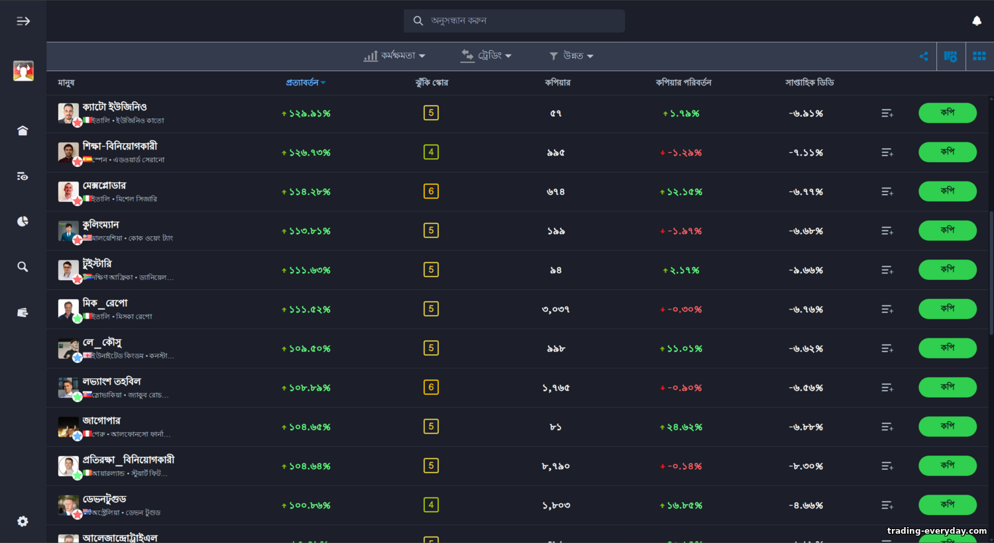Open the উন্নত filter dropdown
The image size is (994, 543).
(x=571, y=56)
